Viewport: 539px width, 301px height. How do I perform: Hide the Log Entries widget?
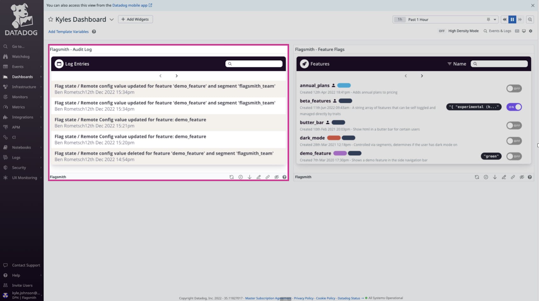[x=276, y=177]
